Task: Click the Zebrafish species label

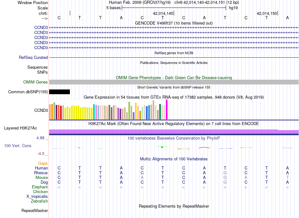Action: coord(39,201)
